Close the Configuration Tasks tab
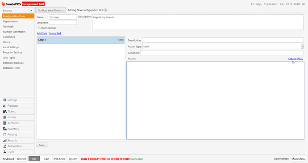This screenshot has height=163, width=308. coord(62,10)
